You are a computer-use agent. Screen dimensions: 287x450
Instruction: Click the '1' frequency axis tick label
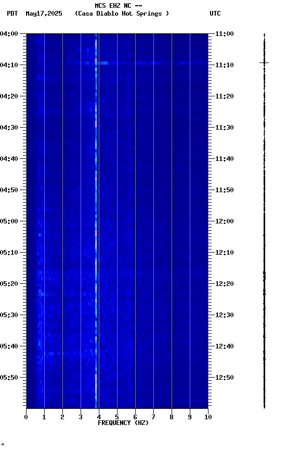coord(44,417)
